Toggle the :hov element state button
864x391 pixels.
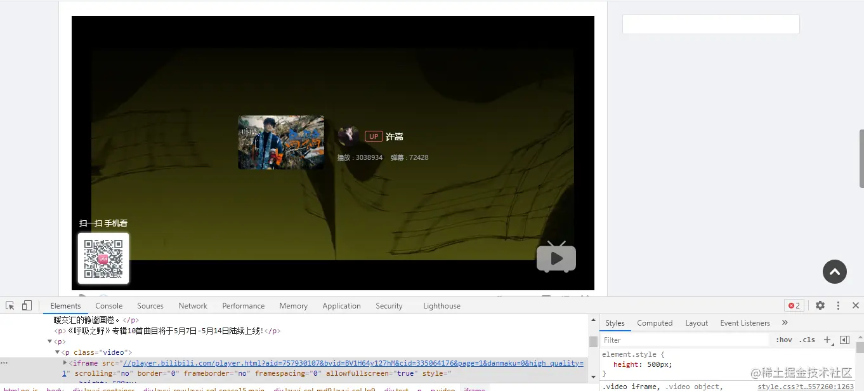pos(784,340)
